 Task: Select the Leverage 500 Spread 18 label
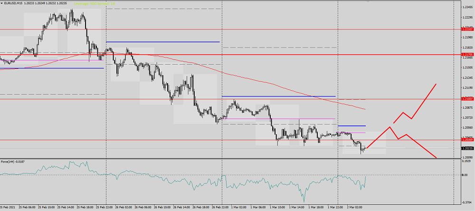tap(94, 2)
